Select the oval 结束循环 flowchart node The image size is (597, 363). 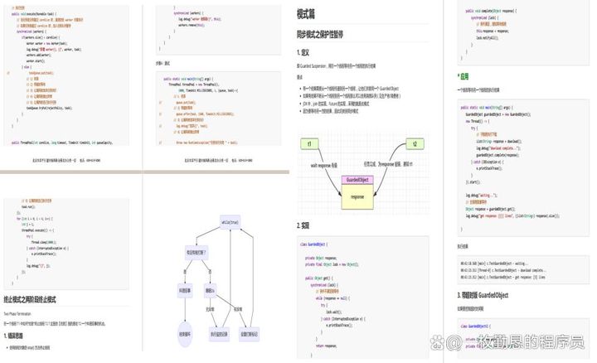[x=185, y=334]
